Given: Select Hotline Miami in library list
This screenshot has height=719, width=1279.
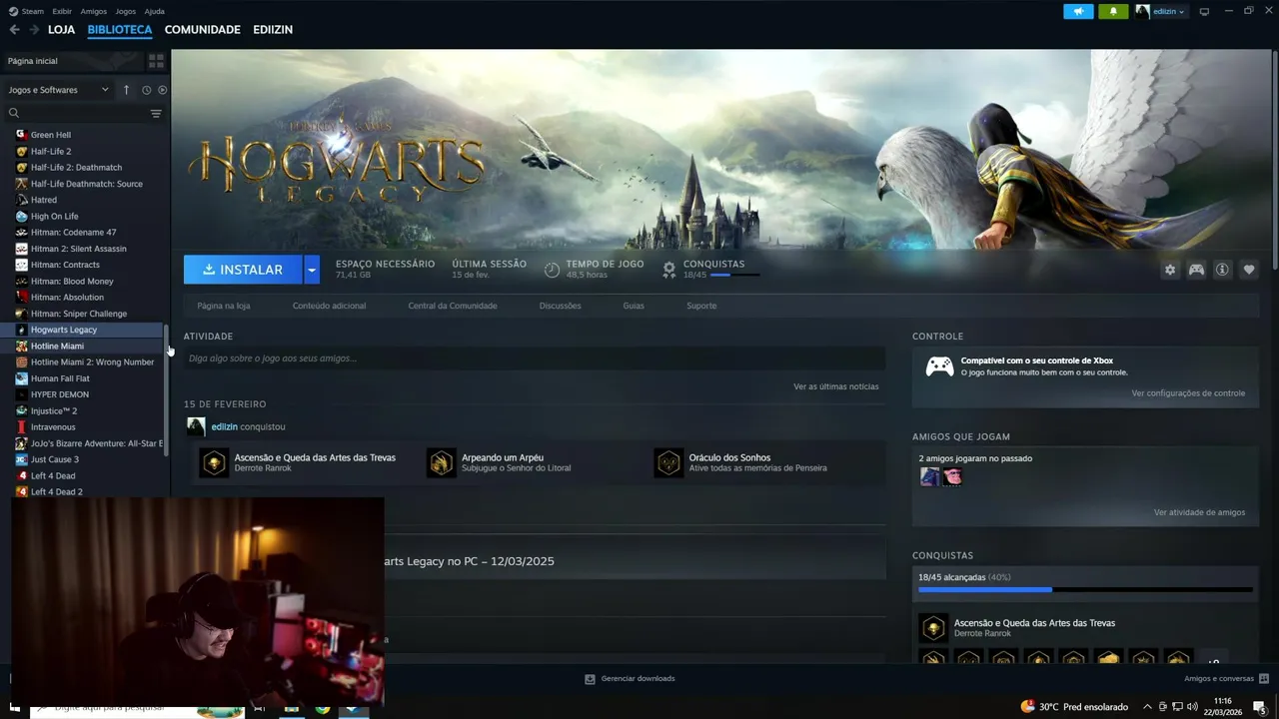Looking at the screenshot, I should [82, 346].
